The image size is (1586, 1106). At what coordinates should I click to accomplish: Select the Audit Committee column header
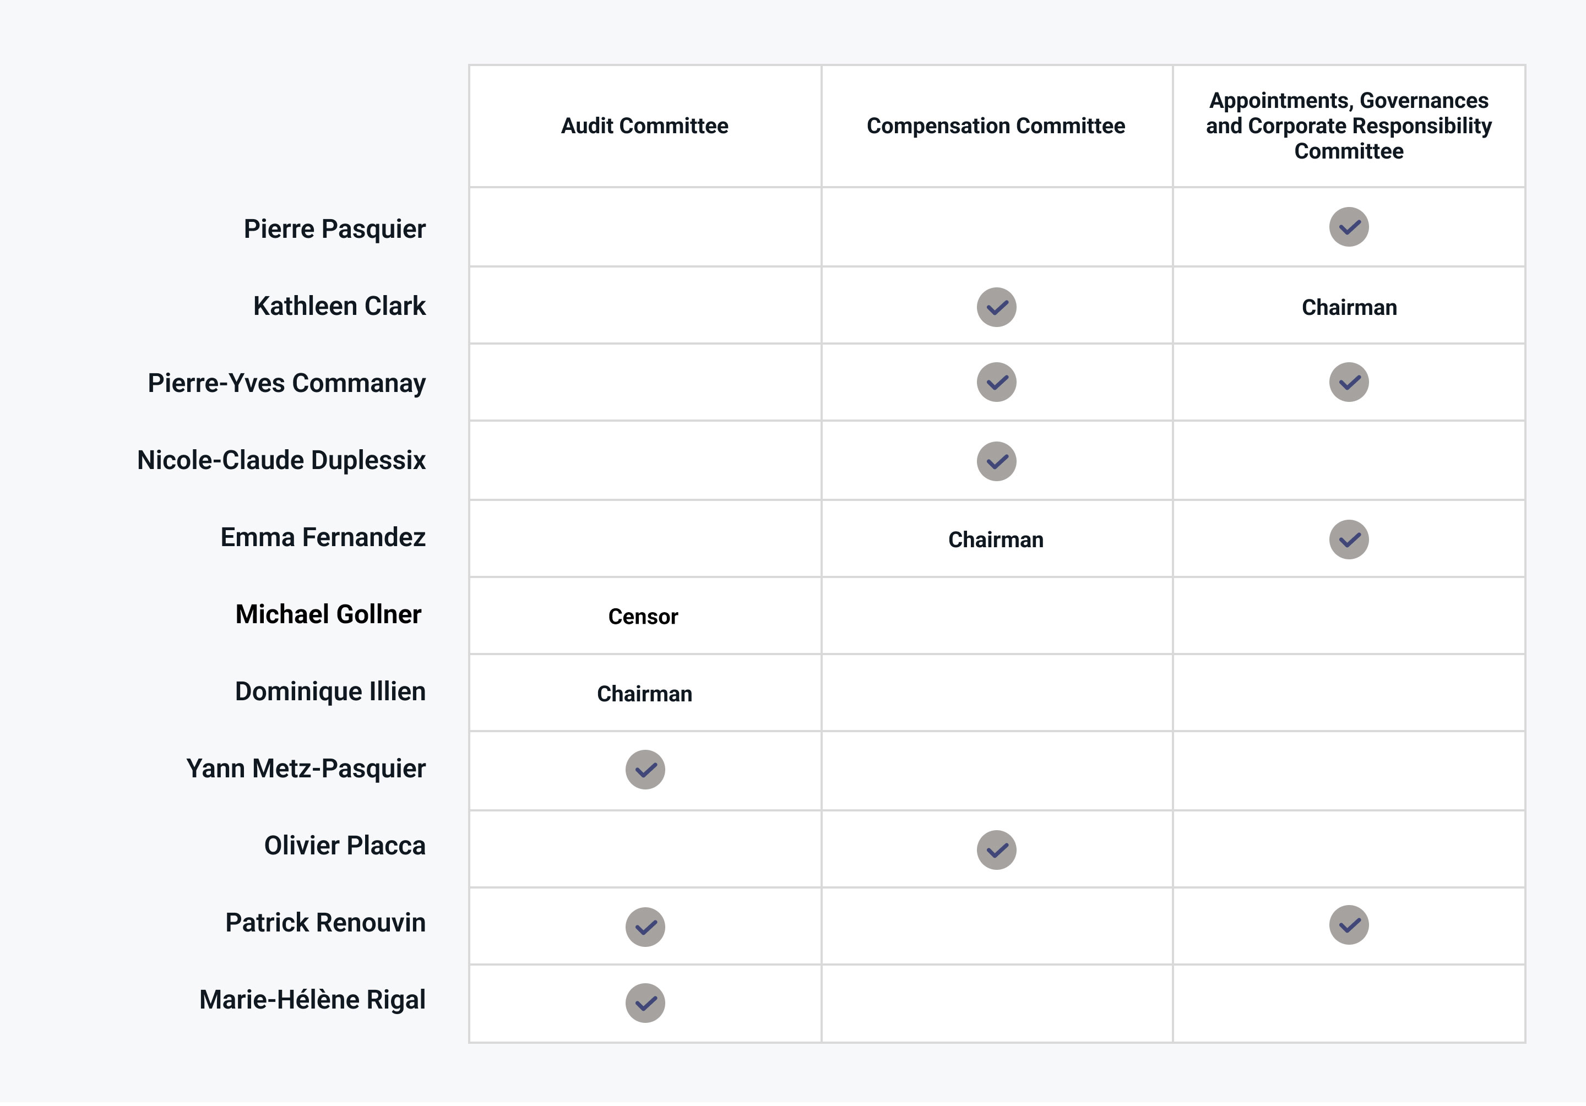point(644,126)
